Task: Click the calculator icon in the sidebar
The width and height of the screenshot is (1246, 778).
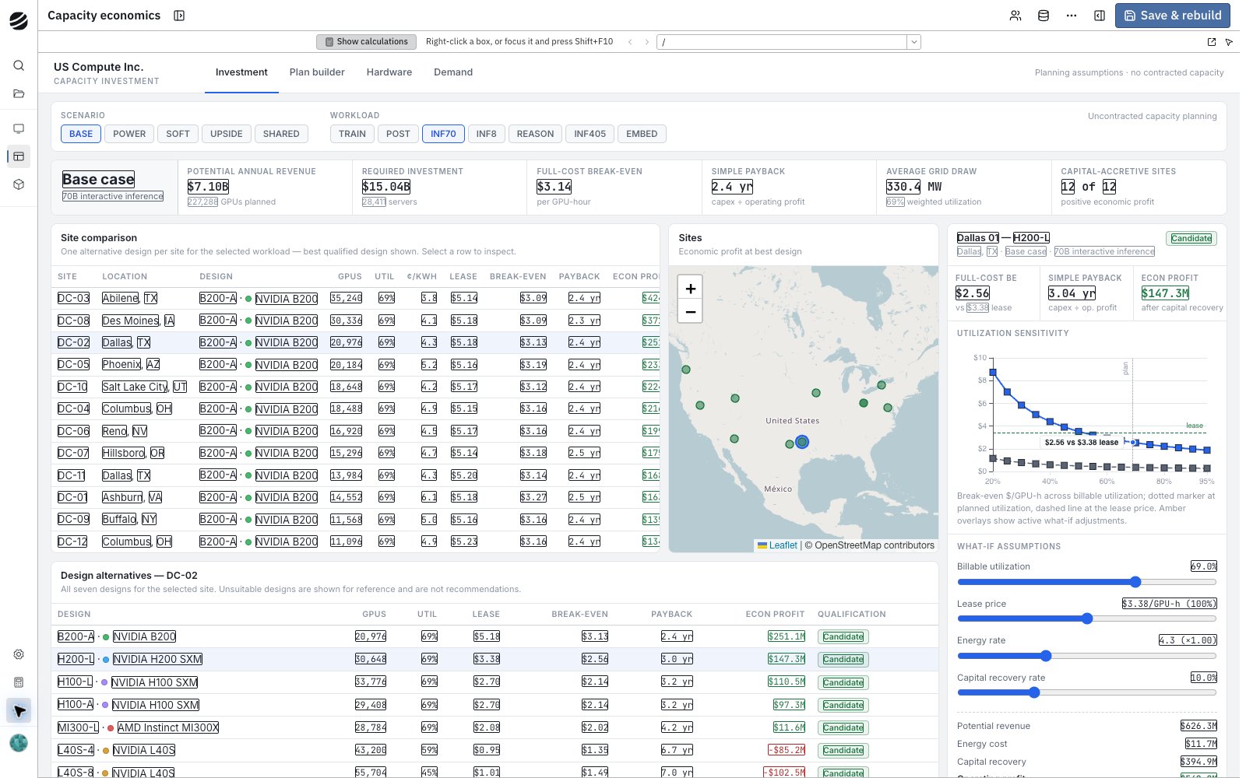Action: pyautogui.click(x=19, y=682)
